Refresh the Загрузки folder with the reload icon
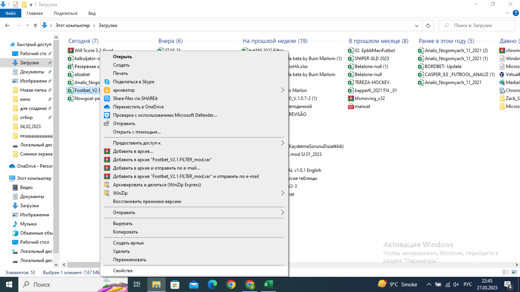 (428, 26)
